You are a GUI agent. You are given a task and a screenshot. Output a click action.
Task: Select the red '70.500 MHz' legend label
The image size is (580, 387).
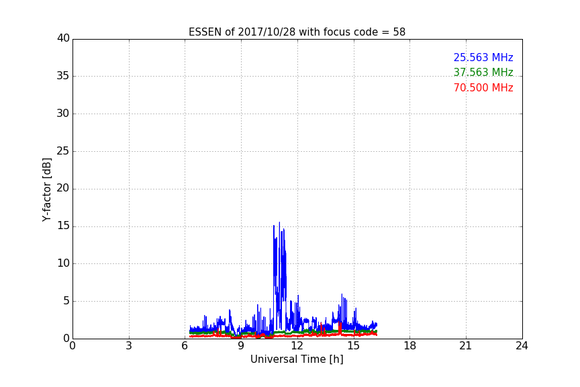pos(483,88)
